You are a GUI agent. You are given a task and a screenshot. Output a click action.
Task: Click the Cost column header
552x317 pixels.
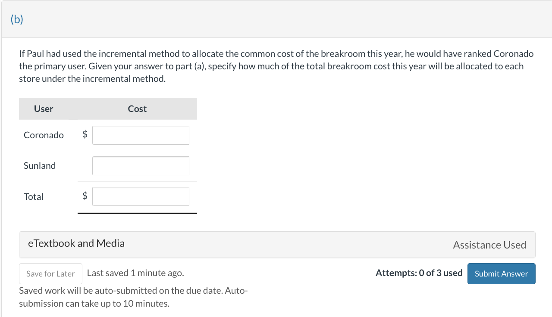137,109
